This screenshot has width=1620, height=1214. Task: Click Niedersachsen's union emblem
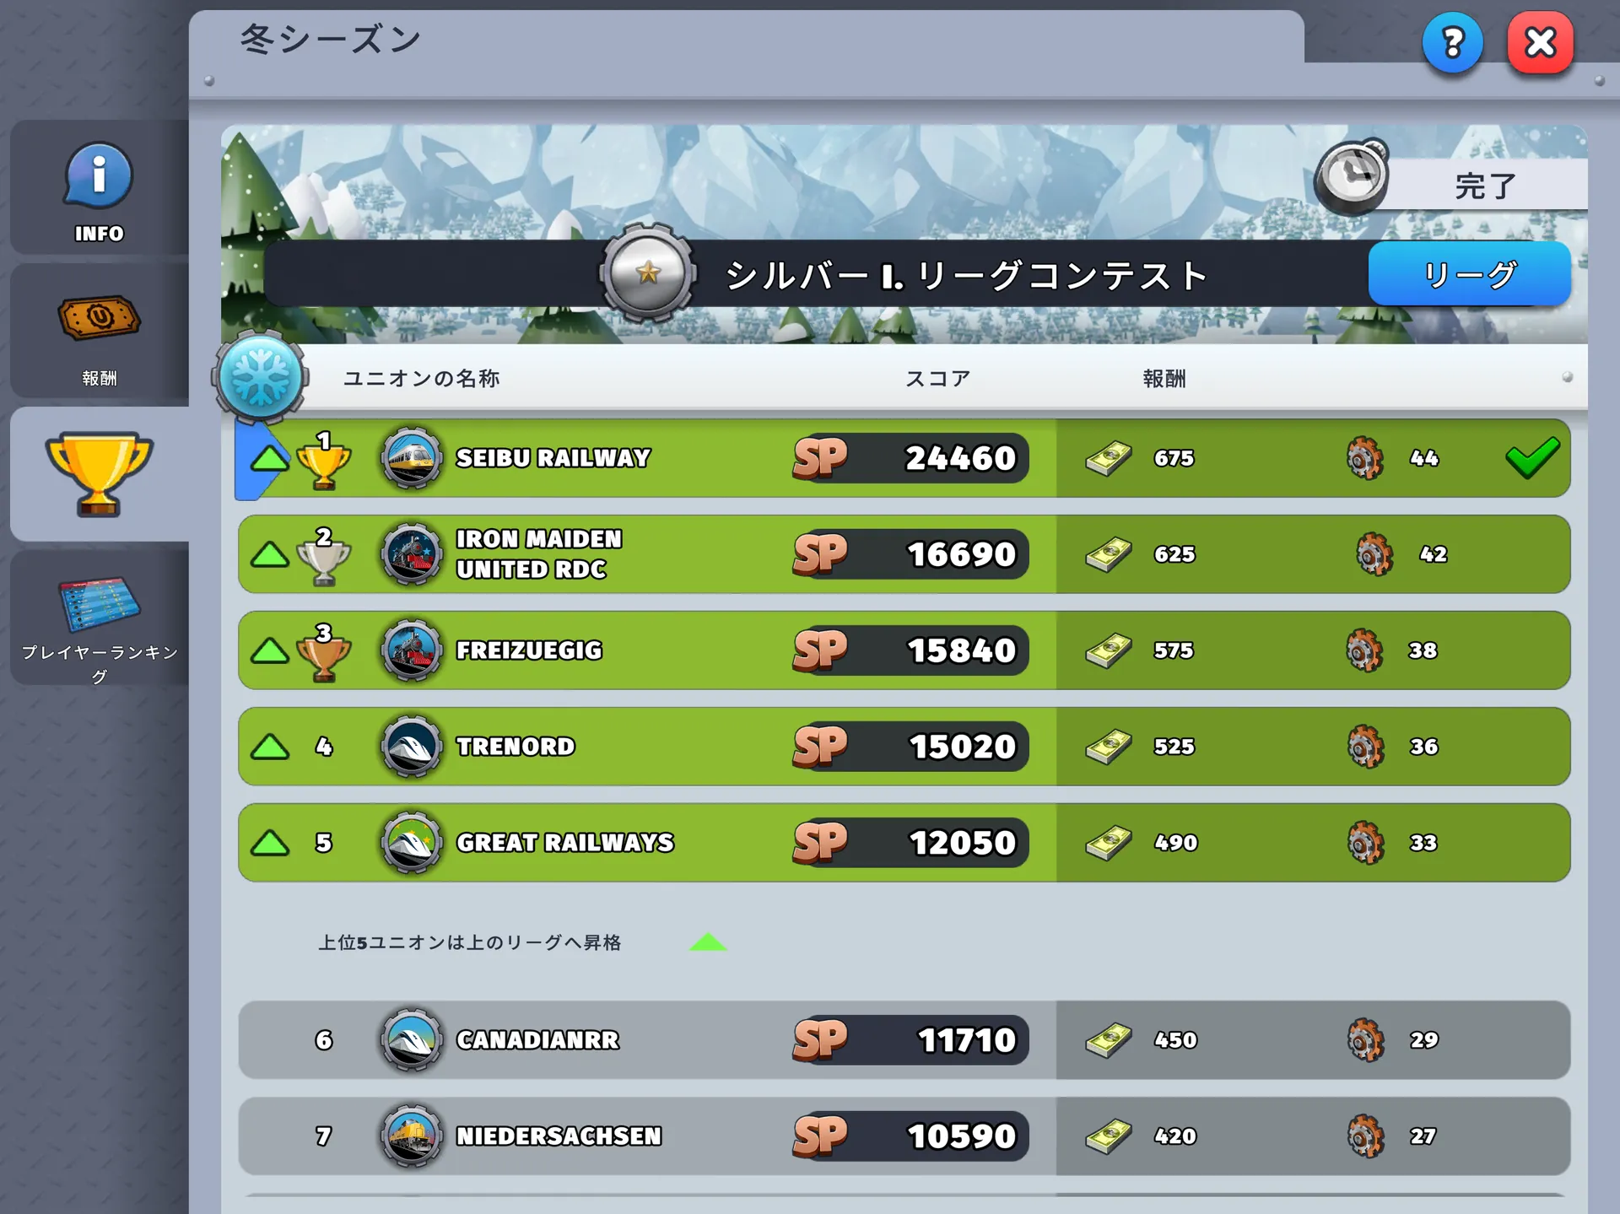411,1136
